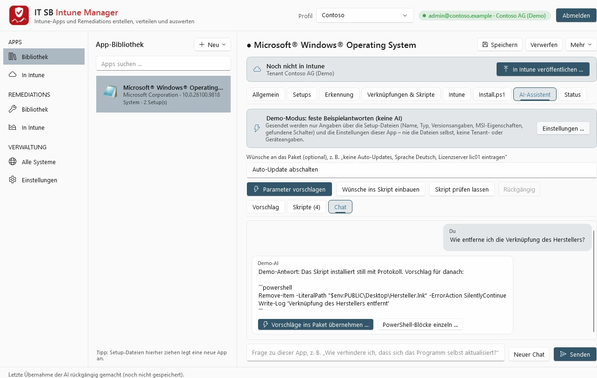Switch to the Erkennung tab
The image size is (597, 378).
(x=339, y=94)
